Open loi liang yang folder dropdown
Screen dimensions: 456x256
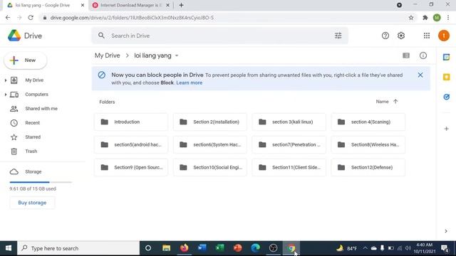pos(177,55)
